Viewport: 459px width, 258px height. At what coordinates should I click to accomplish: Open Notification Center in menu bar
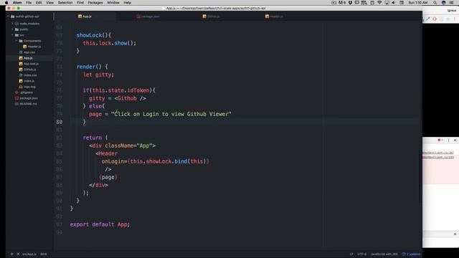click(451, 3)
